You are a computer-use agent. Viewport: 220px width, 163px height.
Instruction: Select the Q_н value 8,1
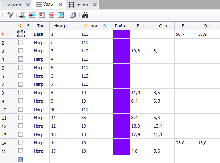[x=163, y=51]
